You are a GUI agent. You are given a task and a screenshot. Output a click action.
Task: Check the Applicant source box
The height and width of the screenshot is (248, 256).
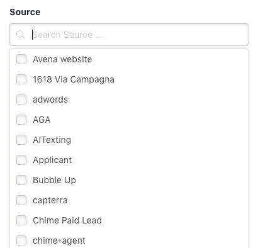click(x=21, y=160)
